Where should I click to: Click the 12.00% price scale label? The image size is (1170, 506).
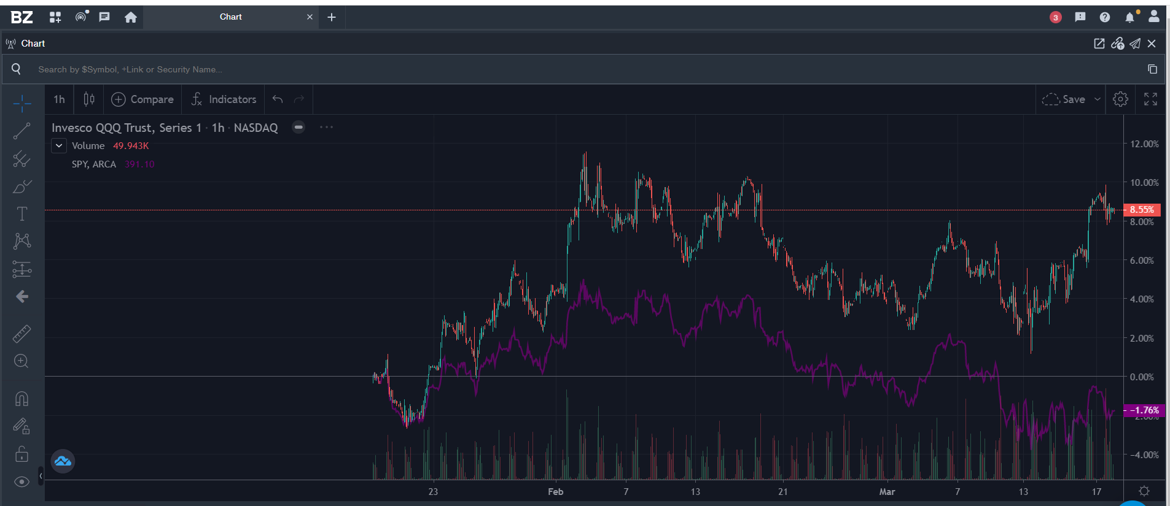point(1144,144)
